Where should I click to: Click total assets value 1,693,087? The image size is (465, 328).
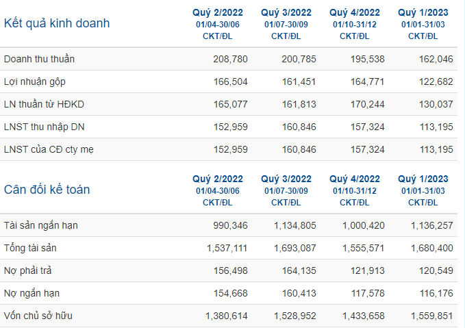[x=295, y=248]
